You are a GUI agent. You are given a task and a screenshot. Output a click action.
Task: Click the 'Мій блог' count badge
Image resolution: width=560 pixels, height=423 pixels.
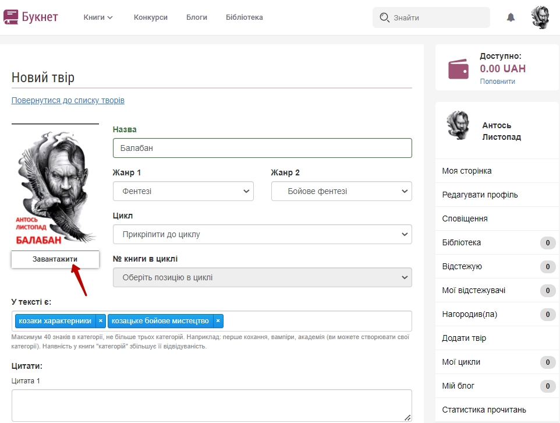pos(548,386)
